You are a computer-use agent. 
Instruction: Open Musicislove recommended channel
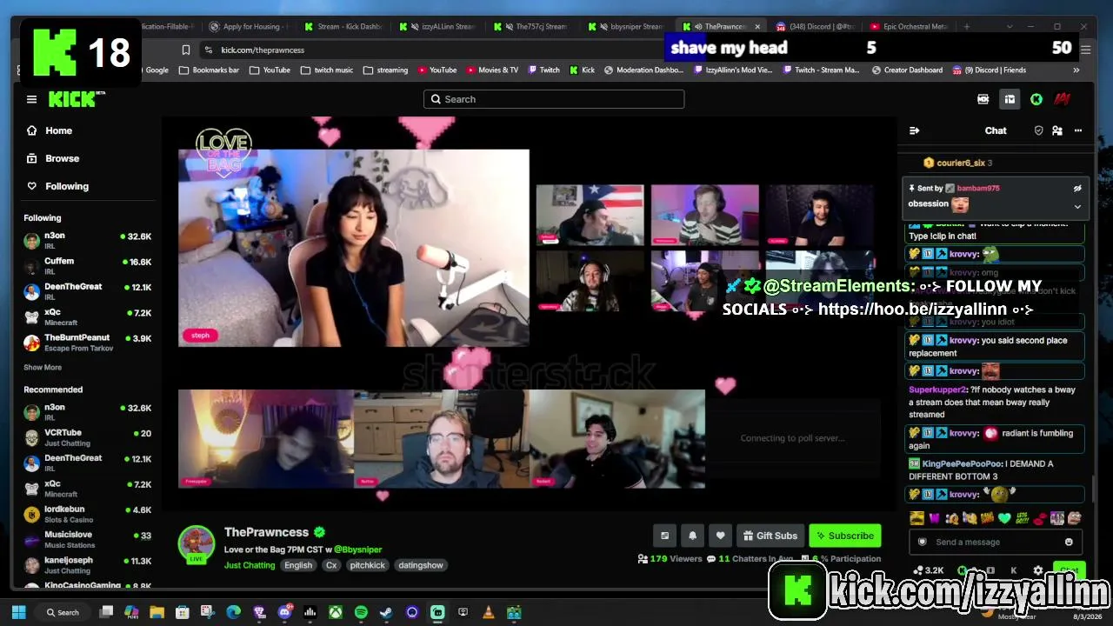(87, 539)
